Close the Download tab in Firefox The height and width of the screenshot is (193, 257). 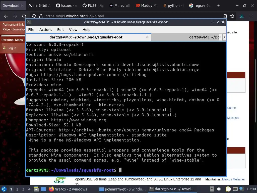coord(22,6)
